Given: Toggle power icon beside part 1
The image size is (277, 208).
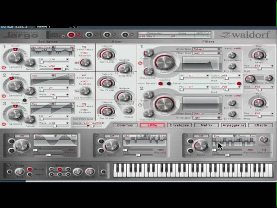Looking at the screenshot, I should tap(78, 35).
